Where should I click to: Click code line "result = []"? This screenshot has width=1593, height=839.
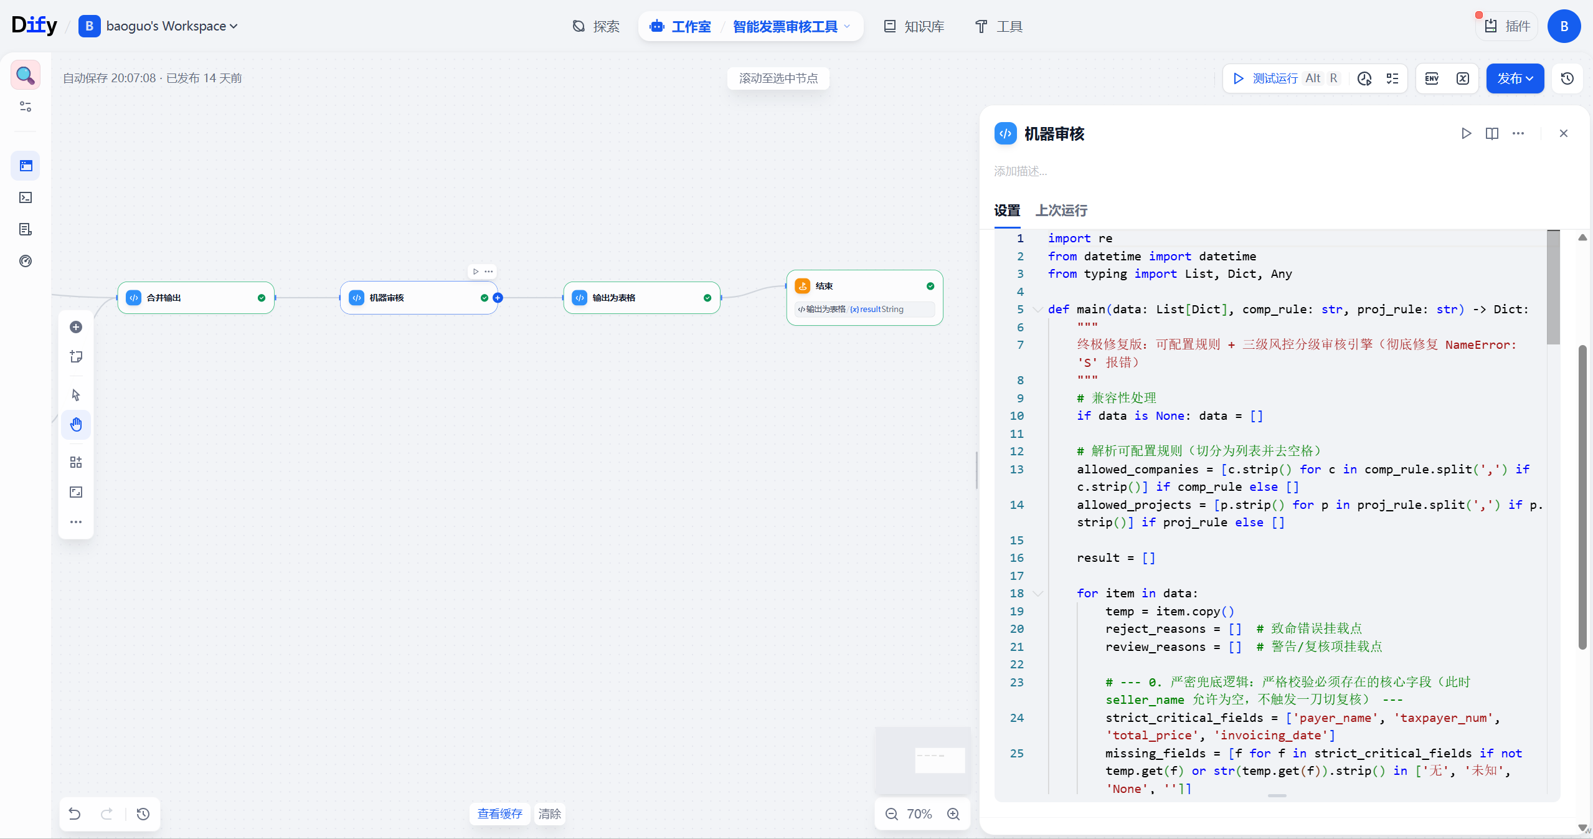(1116, 558)
